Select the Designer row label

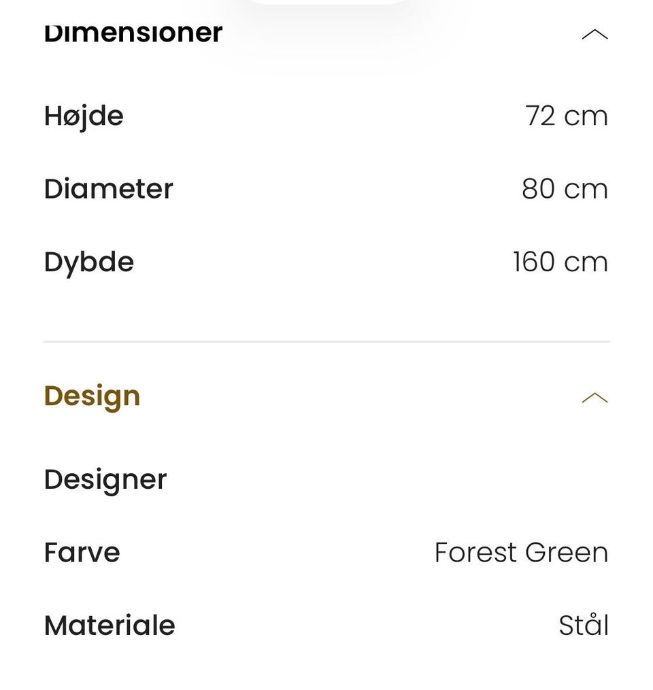(x=105, y=481)
